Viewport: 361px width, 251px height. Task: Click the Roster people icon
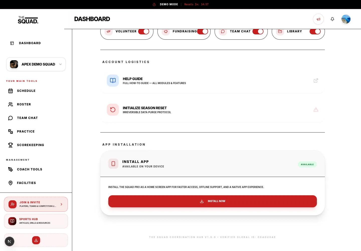[x=11, y=104]
